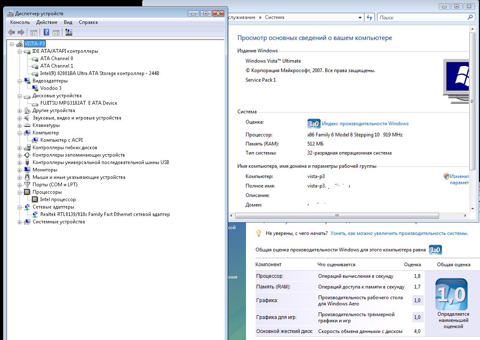Click the Windows logo monitor image

(456, 81)
